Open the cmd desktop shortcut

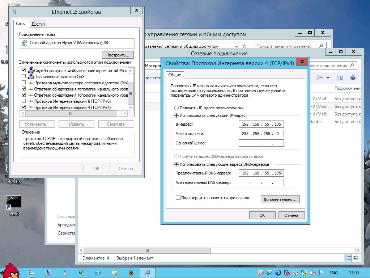click(14, 203)
